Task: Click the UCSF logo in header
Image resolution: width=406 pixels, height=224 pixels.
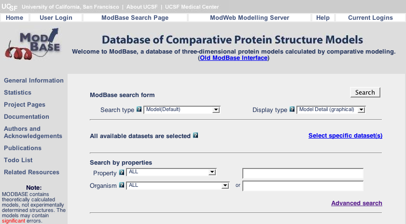Action: coord(10,7)
